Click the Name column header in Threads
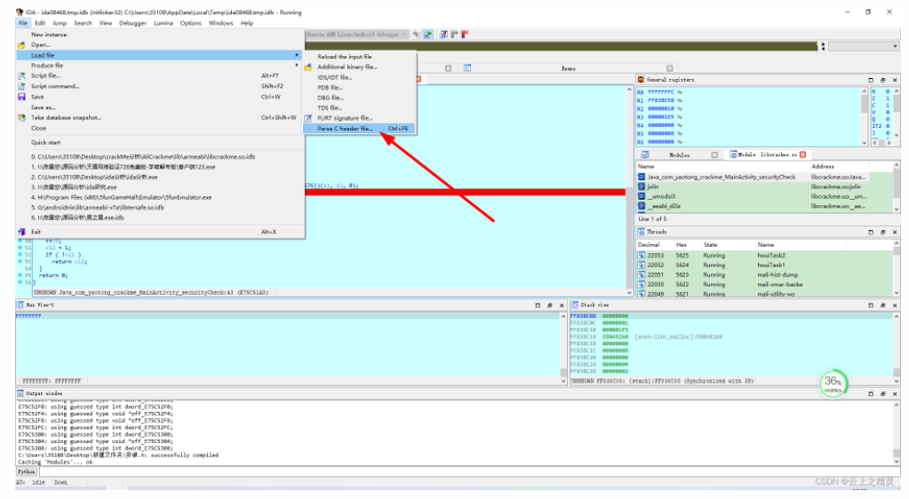The height and width of the screenshot is (499, 909). coord(801,245)
